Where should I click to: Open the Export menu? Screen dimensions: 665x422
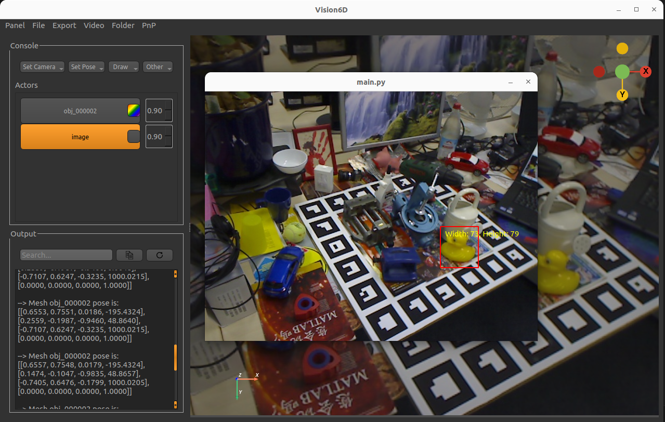64,25
